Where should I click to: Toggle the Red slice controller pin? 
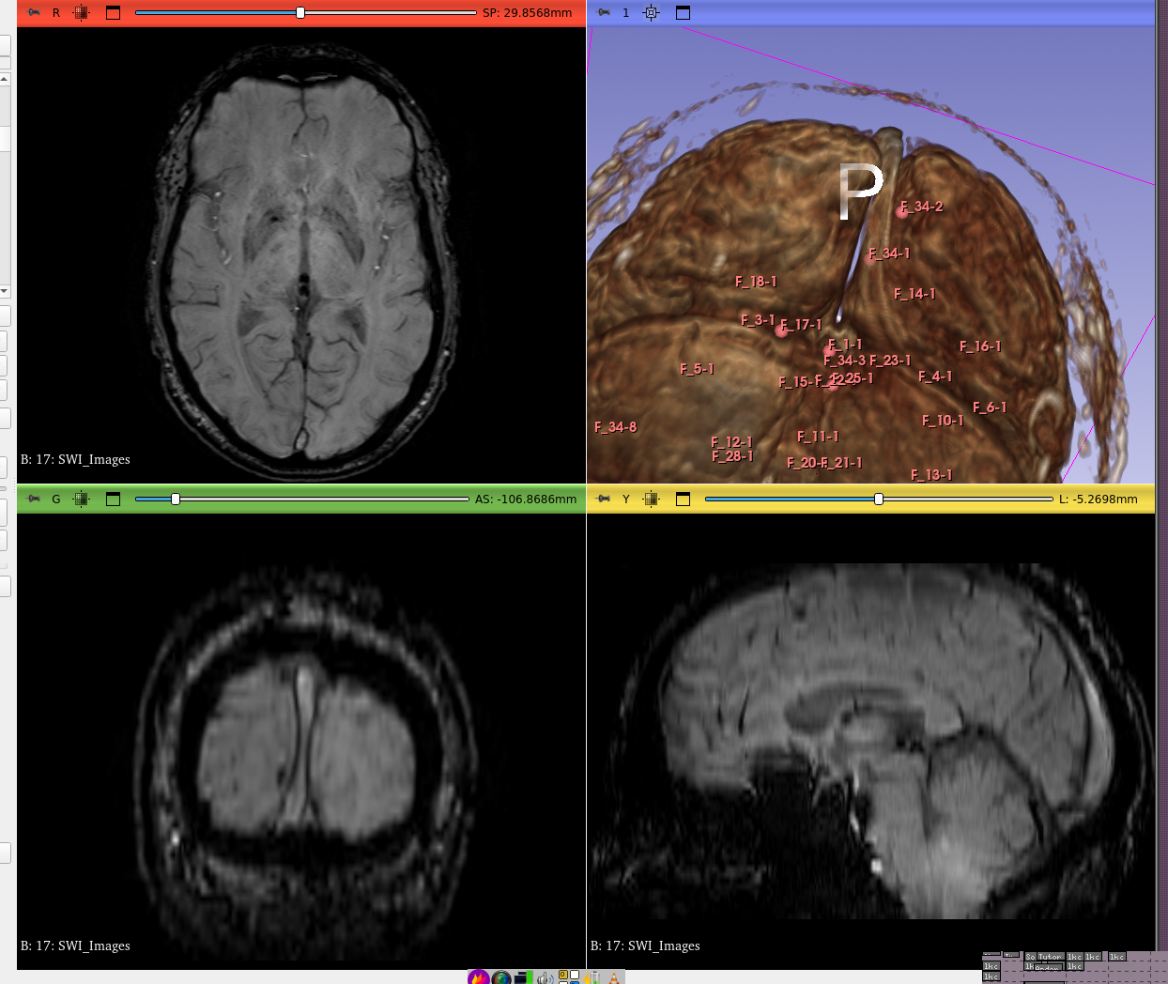click(x=34, y=13)
